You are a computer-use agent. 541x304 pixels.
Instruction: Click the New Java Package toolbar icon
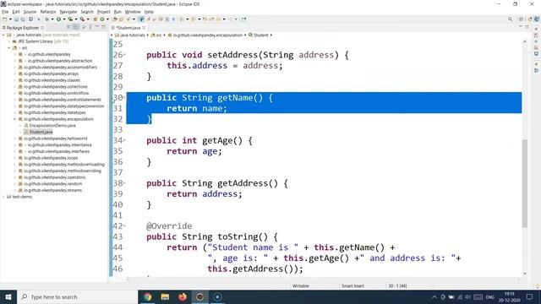(95, 19)
